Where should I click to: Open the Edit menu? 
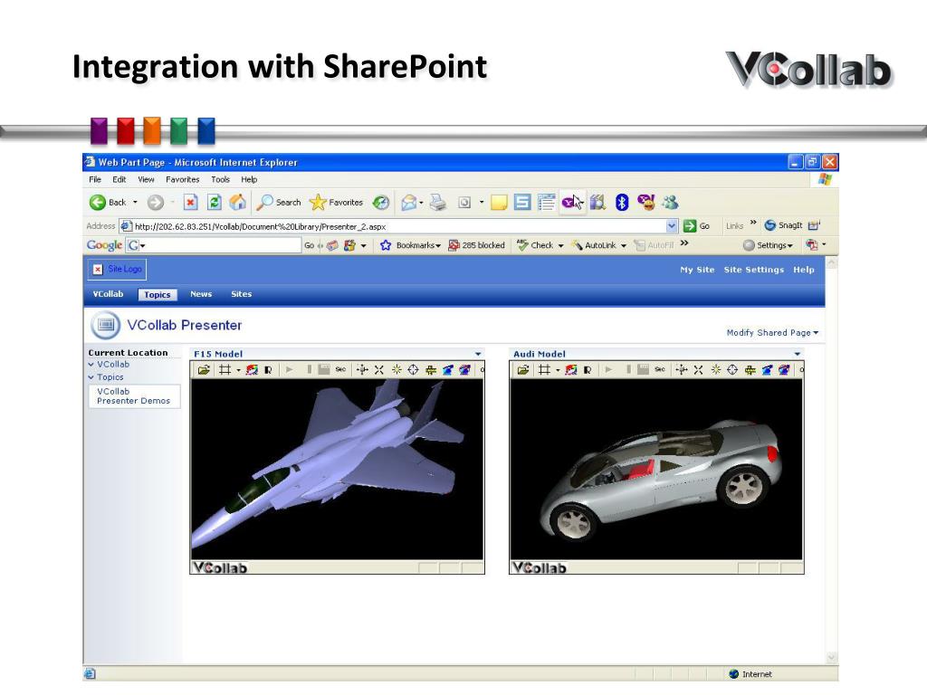(119, 180)
